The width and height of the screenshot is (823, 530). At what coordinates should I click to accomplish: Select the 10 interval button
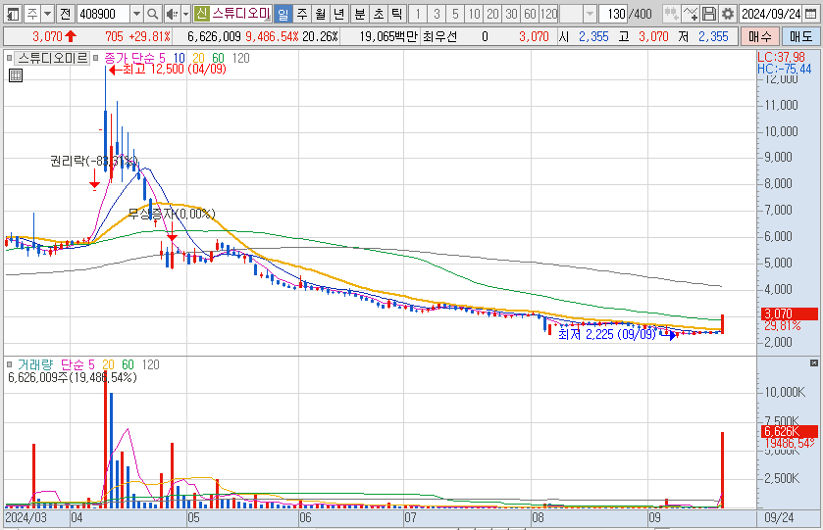(474, 14)
